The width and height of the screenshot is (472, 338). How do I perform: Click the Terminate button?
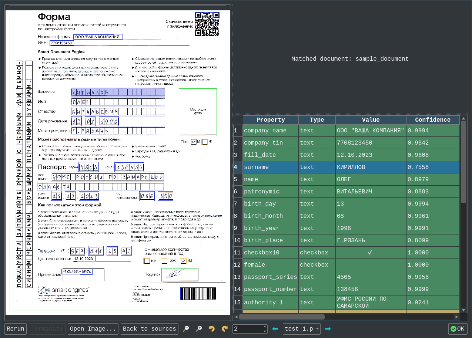(47, 329)
